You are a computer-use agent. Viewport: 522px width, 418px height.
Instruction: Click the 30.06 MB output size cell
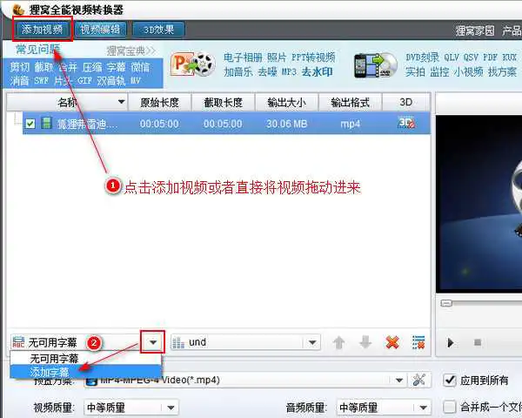286,124
